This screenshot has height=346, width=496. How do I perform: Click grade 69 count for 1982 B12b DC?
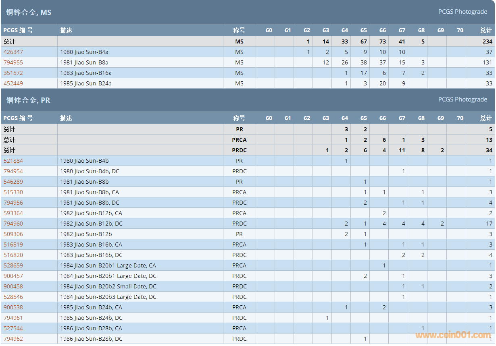(x=442, y=224)
